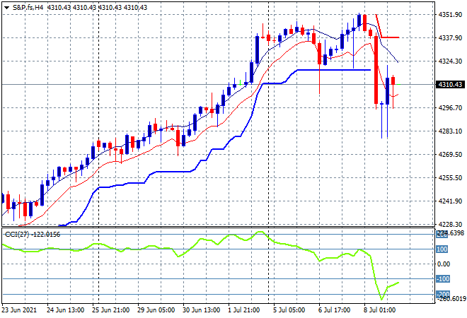Click the green CCI line's lowest trough

[381, 299]
